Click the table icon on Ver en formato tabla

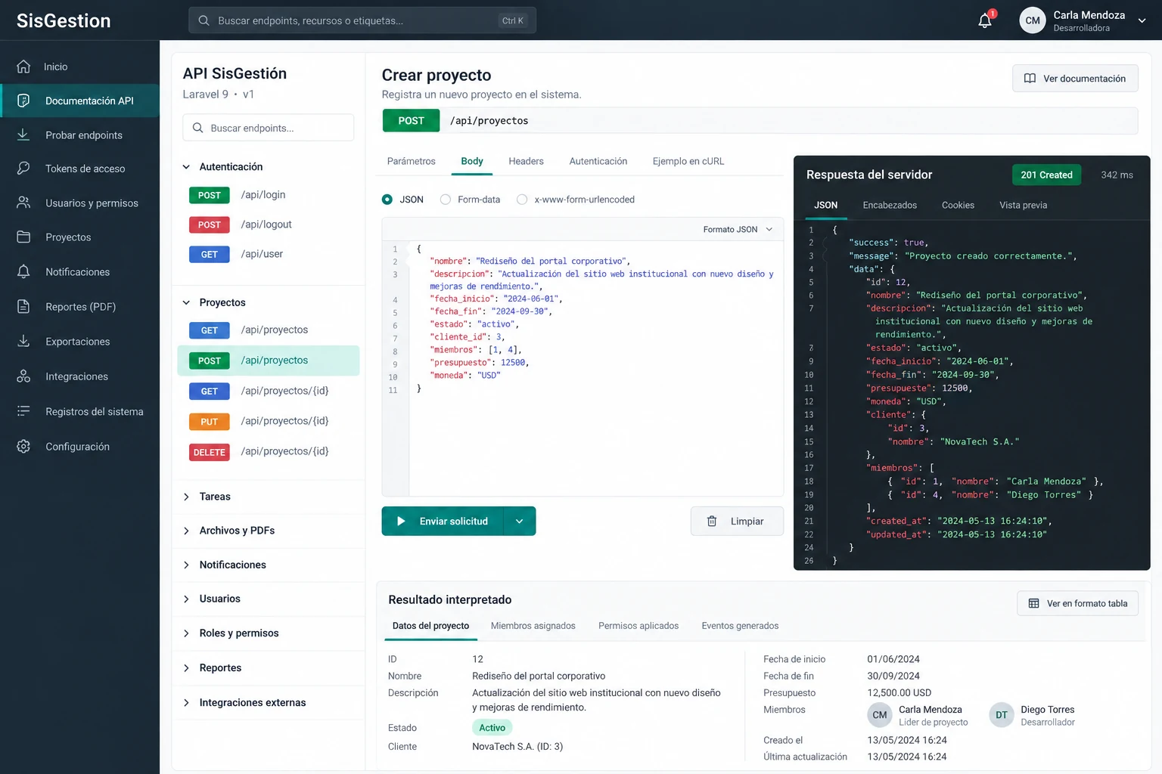click(x=1034, y=603)
